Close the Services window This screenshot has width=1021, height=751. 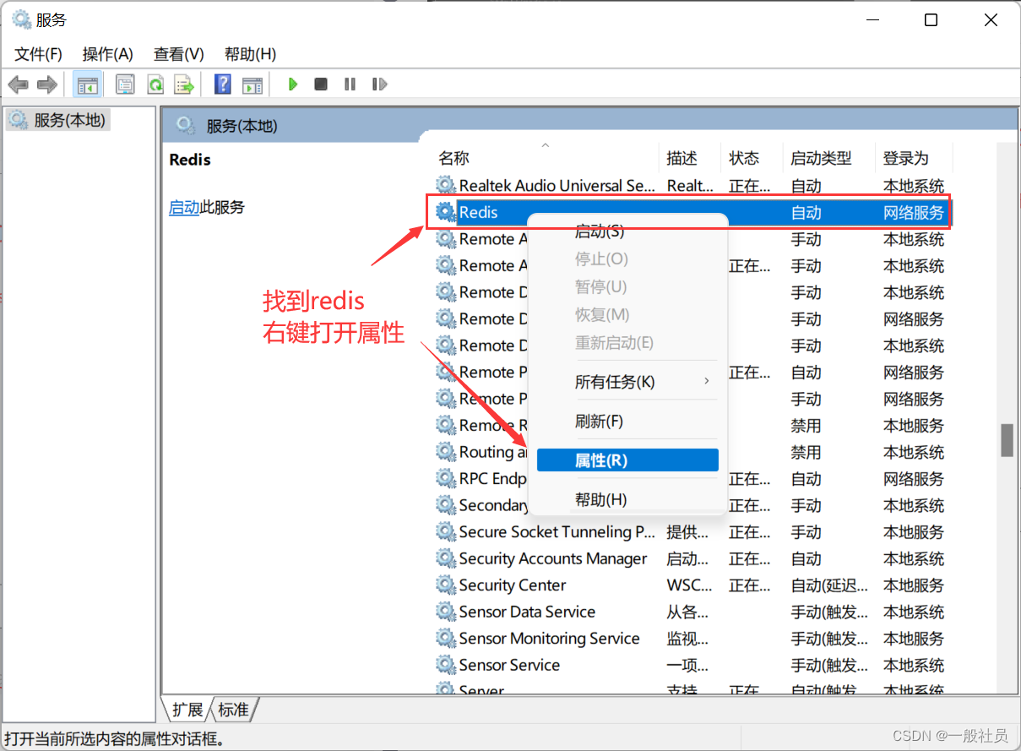click(x=991, y=20)
